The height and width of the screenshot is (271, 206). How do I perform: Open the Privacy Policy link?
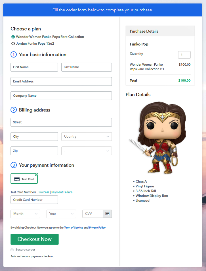point(97,227)
